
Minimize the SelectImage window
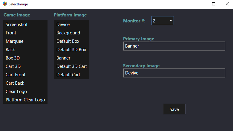200,4
